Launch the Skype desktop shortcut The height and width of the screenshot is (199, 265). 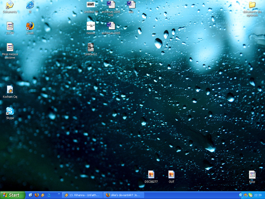click(10, 113)
